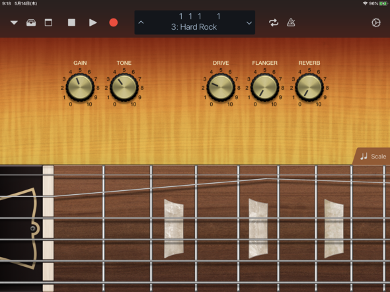Click the FLANGER knob
This screenshot has width=390, height=292.
point(264,87)
